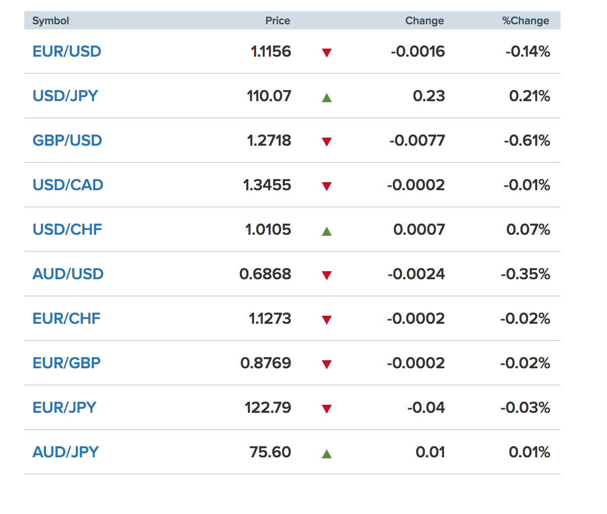Click the red down arrow beside AUD/USD
Image resolution: width=607 pixels, height=514 pixels.
tap(327, 275)
